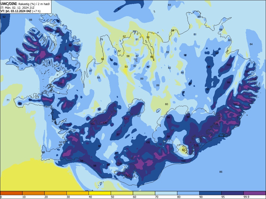Click the legend tick label 40
The height and width of the screenshot is (199, 266).
90,197
